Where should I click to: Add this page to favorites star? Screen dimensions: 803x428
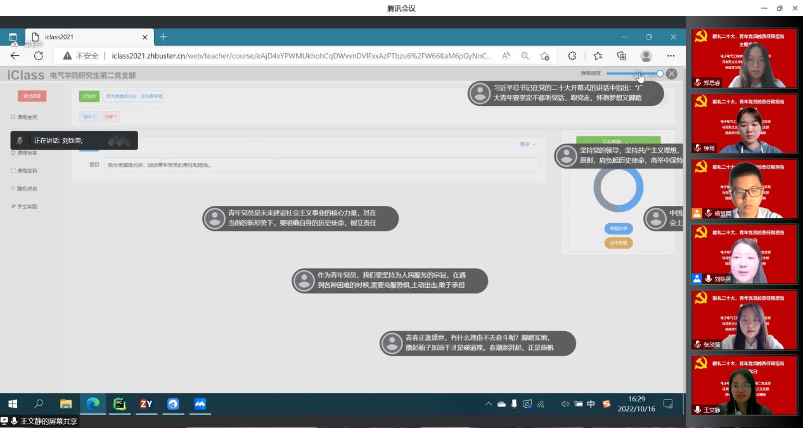click(544, 56)
